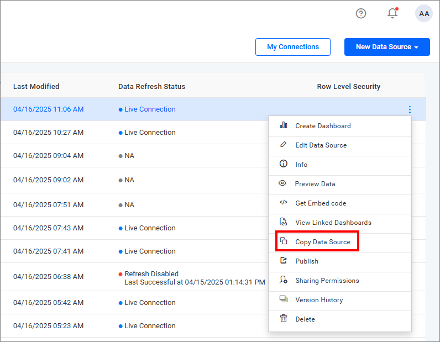The image size is (440, 342).
Task: Click the Preview Data eye icon
Action: [282, 183]
